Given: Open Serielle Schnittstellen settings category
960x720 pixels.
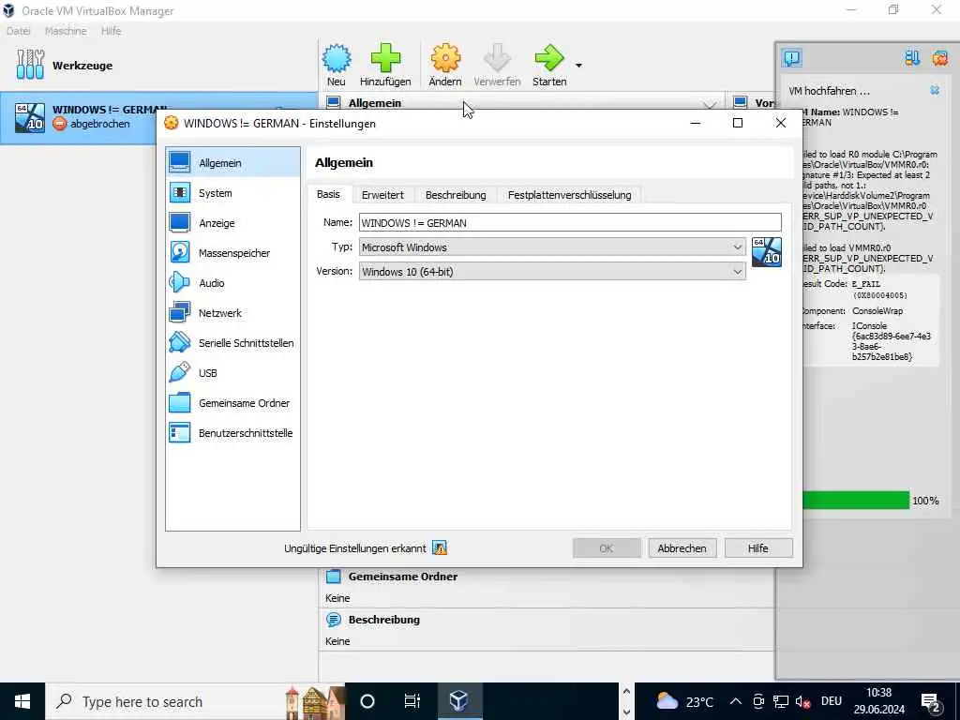Looking at the screenshot, I should (x=232, y=343).
